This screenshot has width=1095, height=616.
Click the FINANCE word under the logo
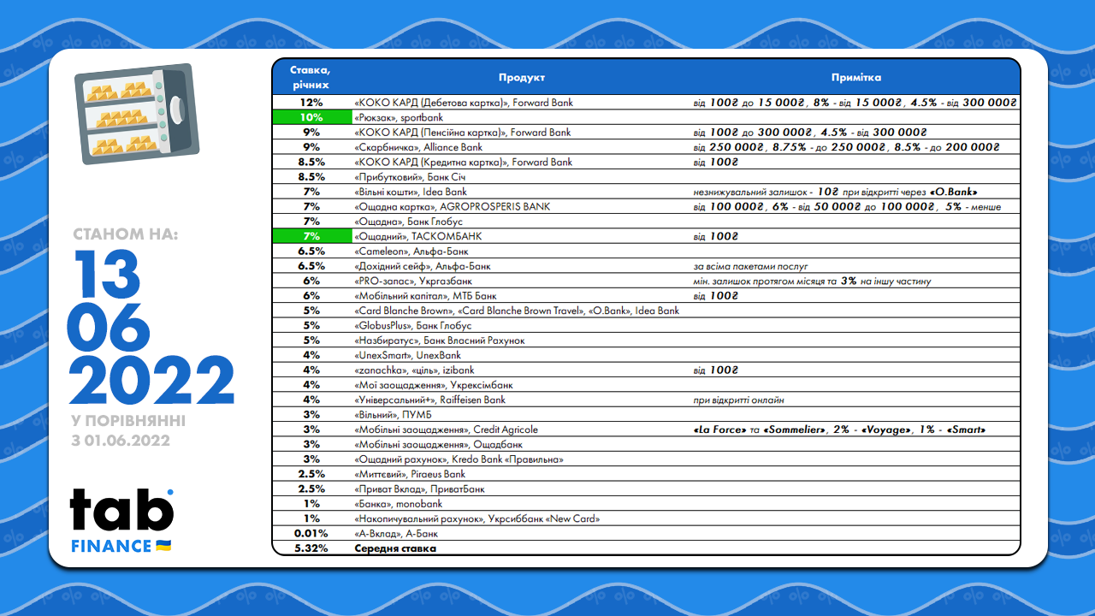(x=110, y=547)
